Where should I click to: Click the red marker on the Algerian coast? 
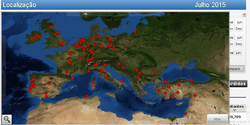[x=87, y=96]
